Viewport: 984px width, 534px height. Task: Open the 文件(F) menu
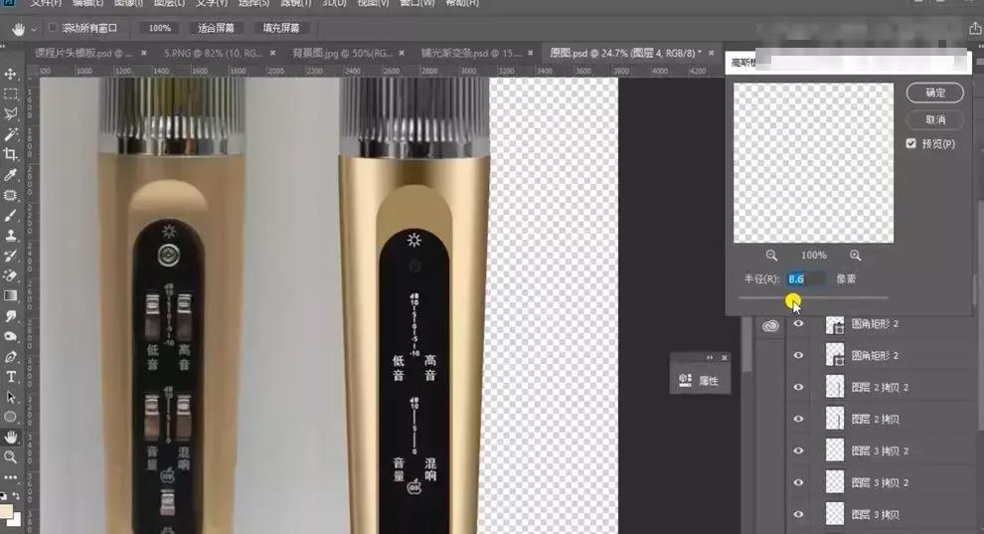click(x=46, y=3)
